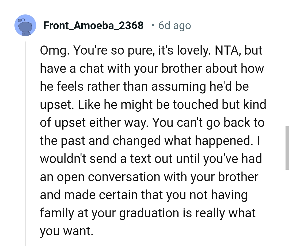Open Front_Amoeba_2368's user profile

click(93, 26)
